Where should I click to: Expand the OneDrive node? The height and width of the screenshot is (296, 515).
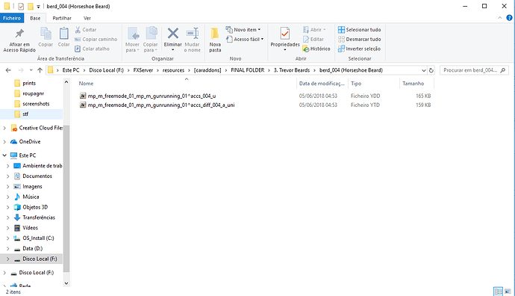(4, 142)
